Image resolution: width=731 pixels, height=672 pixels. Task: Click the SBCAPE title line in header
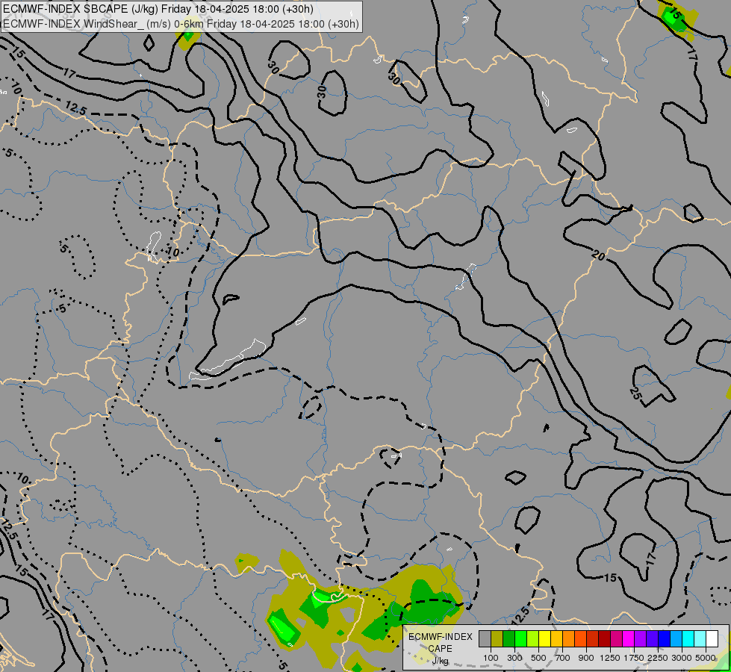pyautogui.click(x=158, y=9)
